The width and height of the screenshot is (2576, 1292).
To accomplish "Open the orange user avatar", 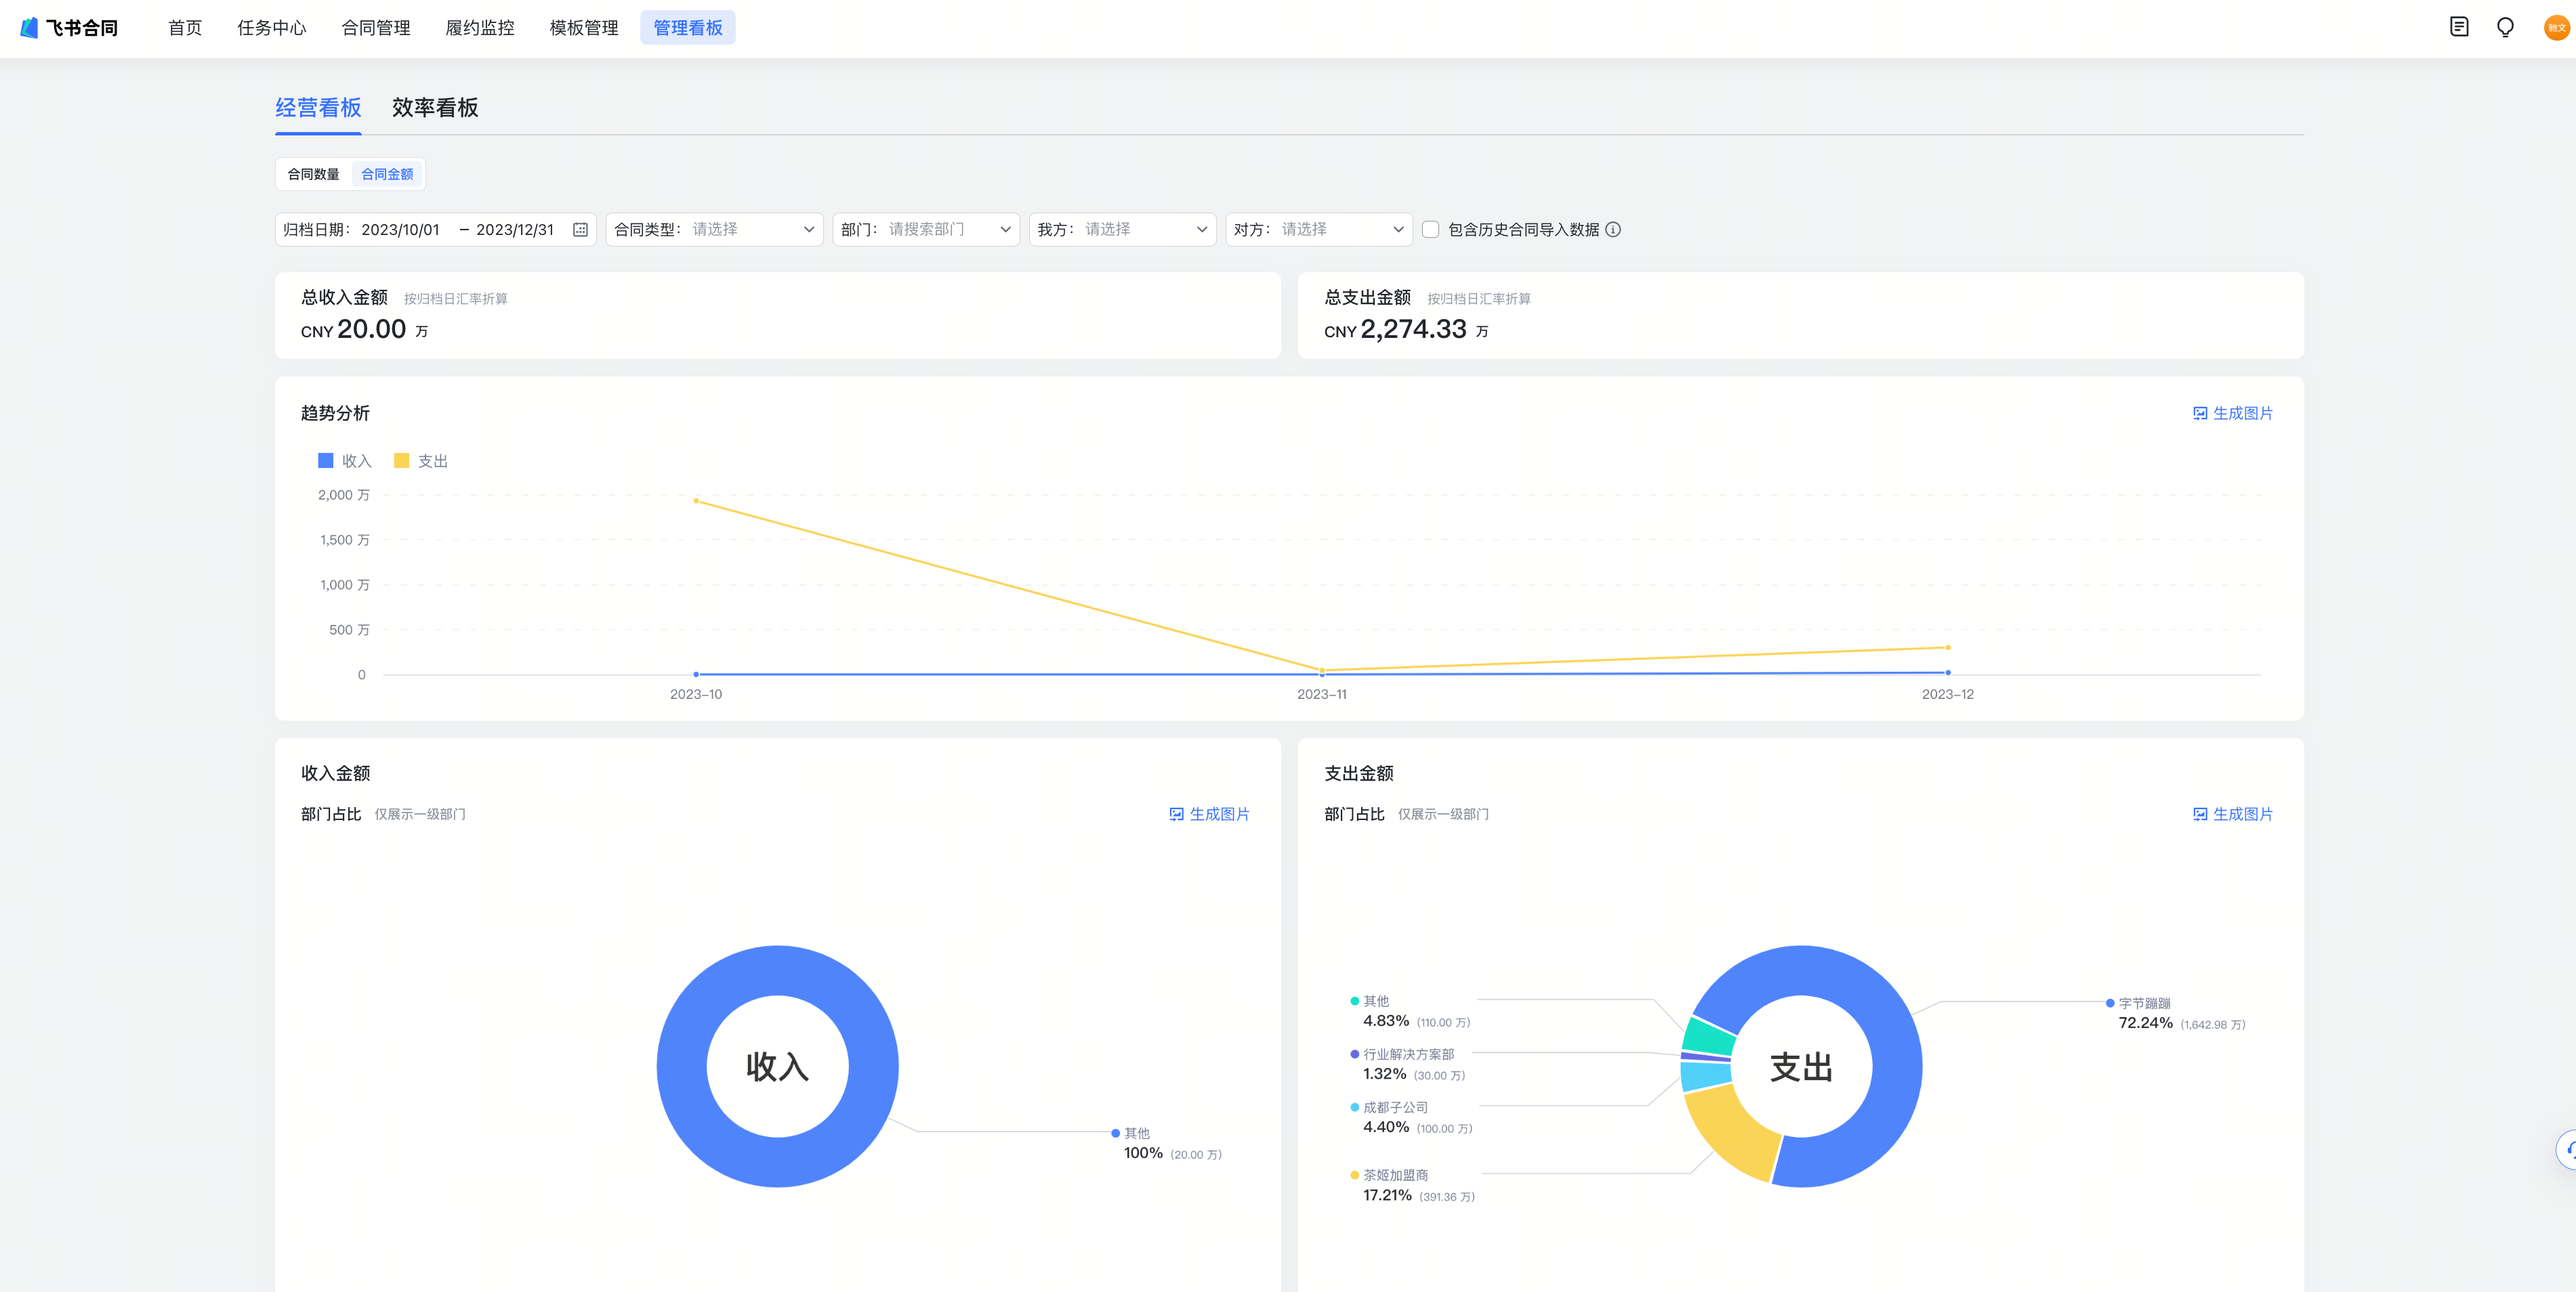I will (x=2555, y=27).
